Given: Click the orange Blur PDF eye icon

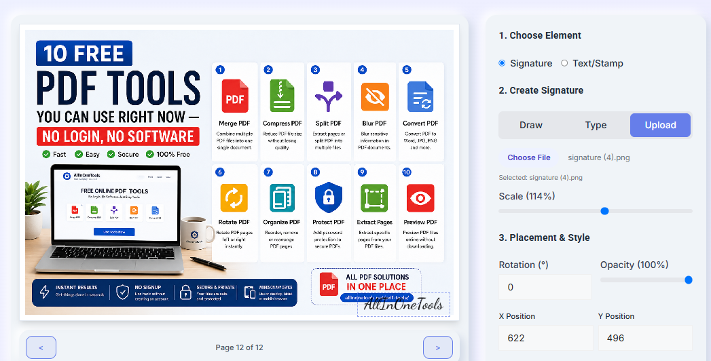Looking at the screenshot, I should pyautogui.click(x=375, y=96).
